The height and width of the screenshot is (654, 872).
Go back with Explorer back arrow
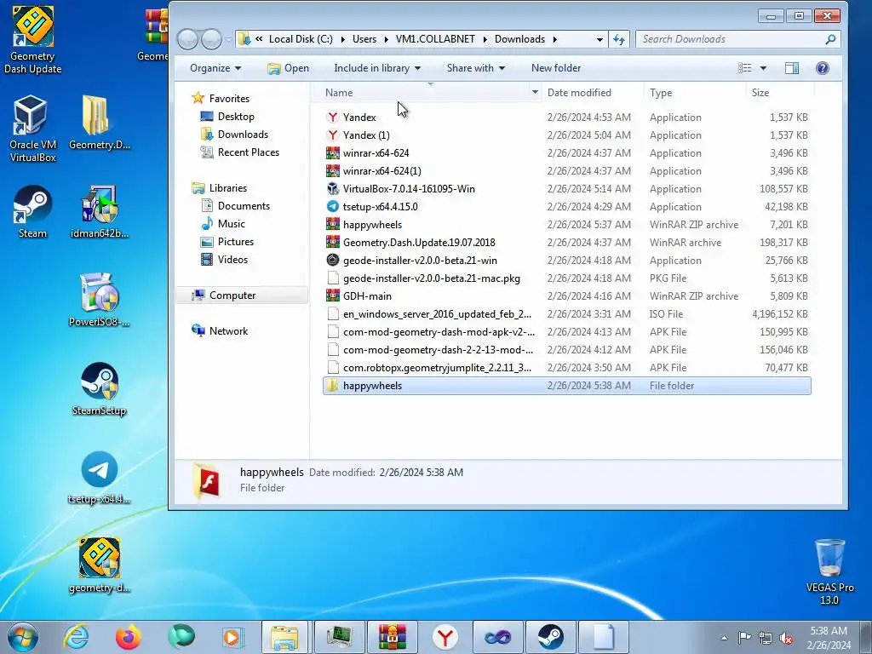pos(187,39)
